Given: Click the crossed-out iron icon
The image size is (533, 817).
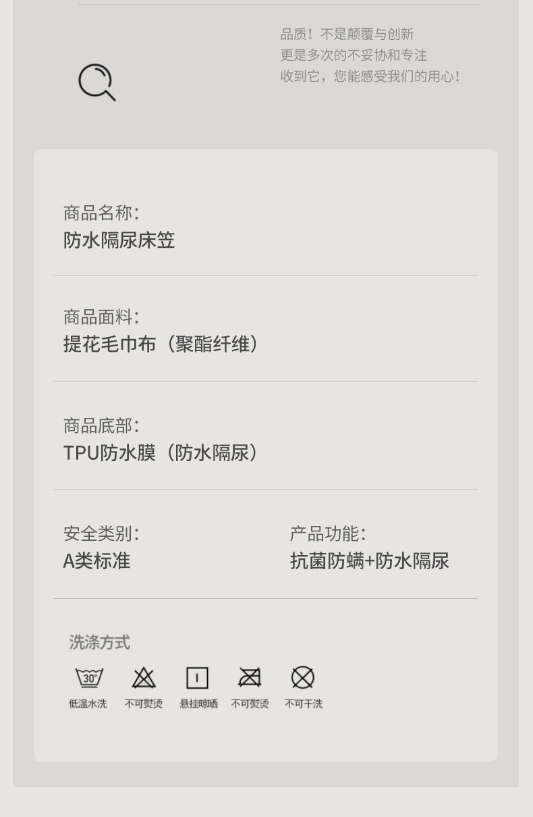Looking at the screenshot, I should coord(250,677).
